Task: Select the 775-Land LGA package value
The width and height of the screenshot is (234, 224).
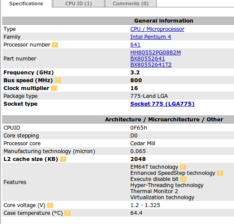Action: pos(149,96)
